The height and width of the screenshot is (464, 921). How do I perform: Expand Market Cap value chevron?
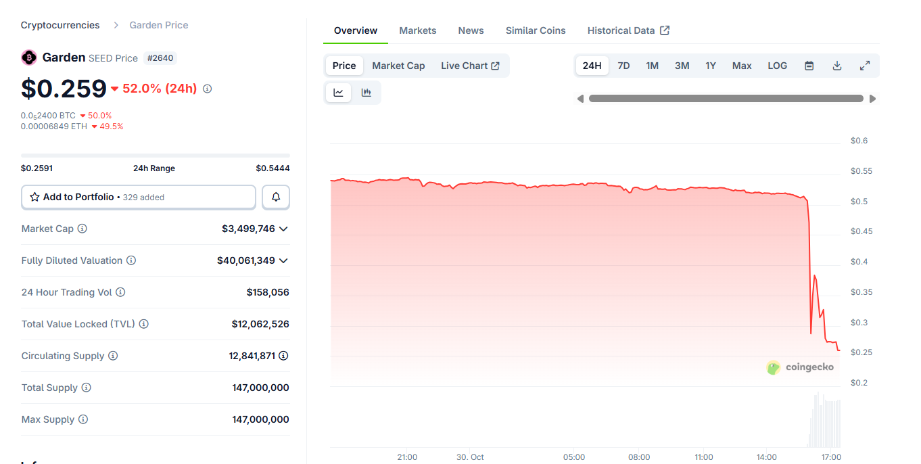click(x=283, y=229)
